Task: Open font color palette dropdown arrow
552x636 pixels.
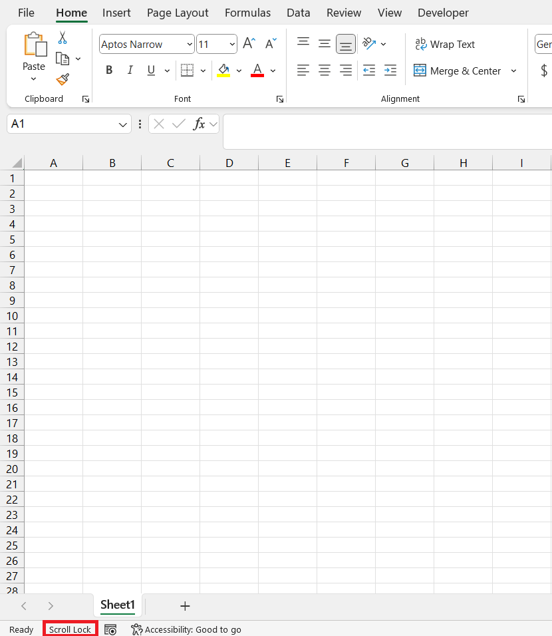Action: 273,71
